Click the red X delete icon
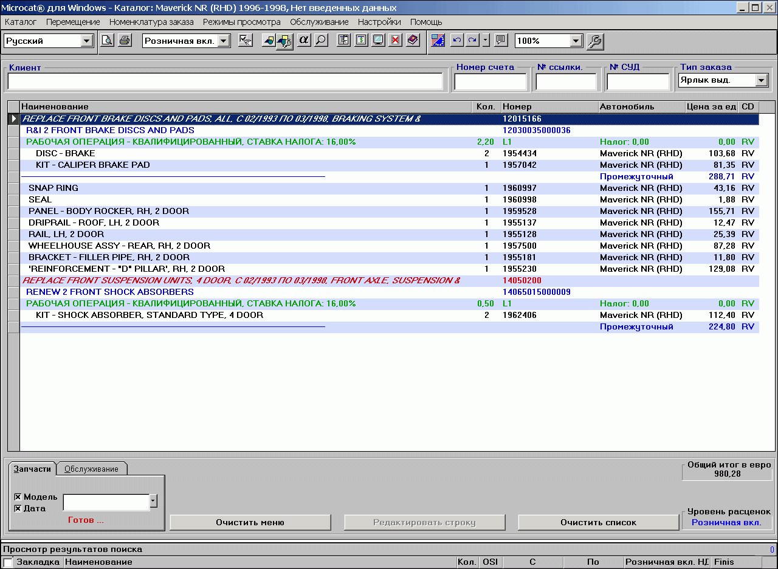Image resolution: width=778 pixels, height=569 pixels. pos(395,41)
